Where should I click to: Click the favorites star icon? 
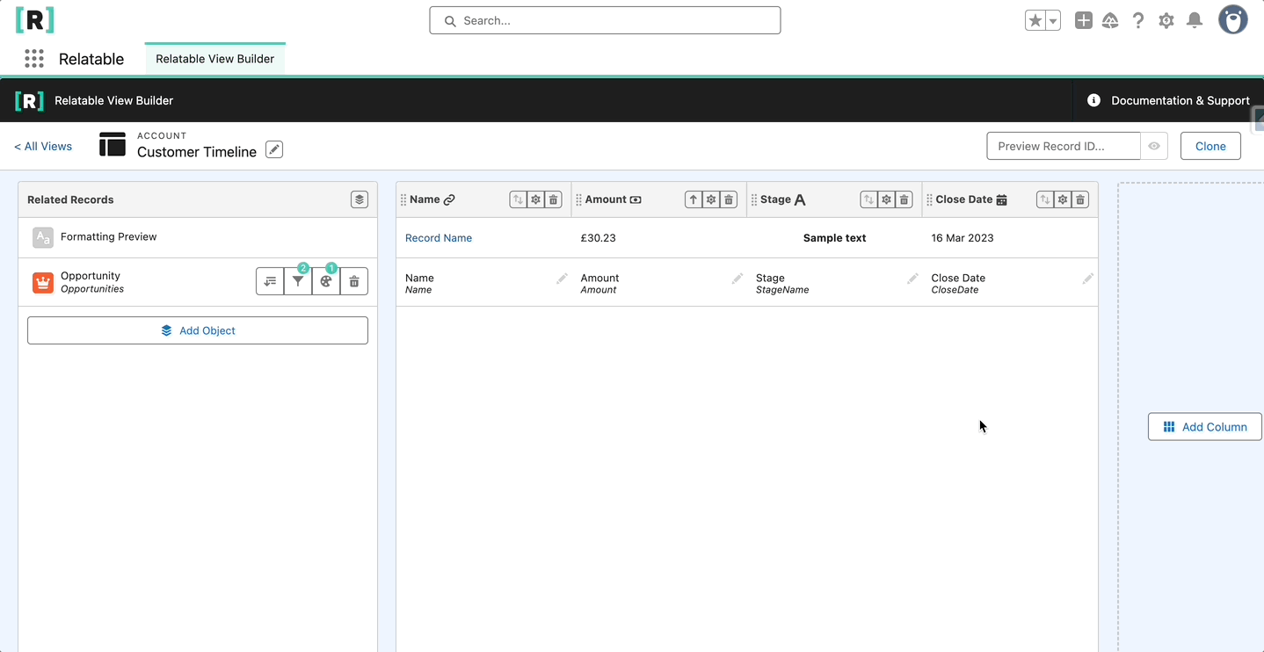(x=1035, y=20)
